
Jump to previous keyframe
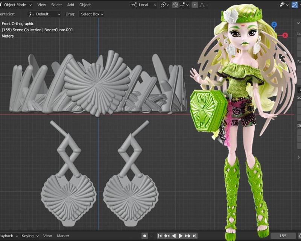(167, 236)
